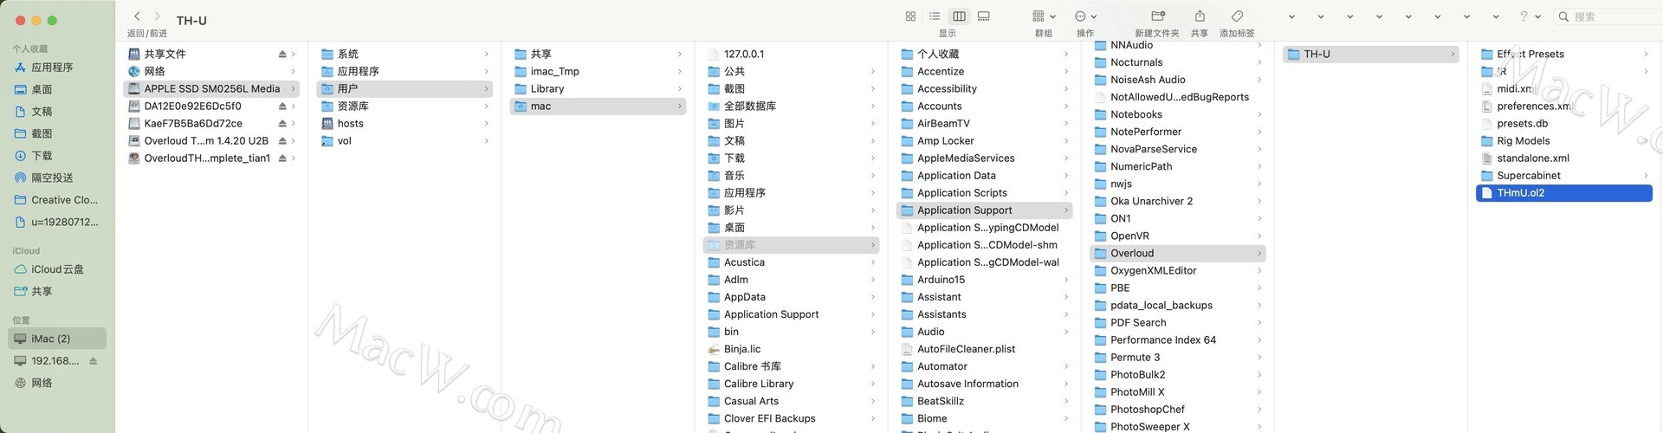Image resolution: width=1663 pixels, height=433 pixels.
Task: Switch to gallery view mode
Action: pyautogui.click(x=984, y=16)
